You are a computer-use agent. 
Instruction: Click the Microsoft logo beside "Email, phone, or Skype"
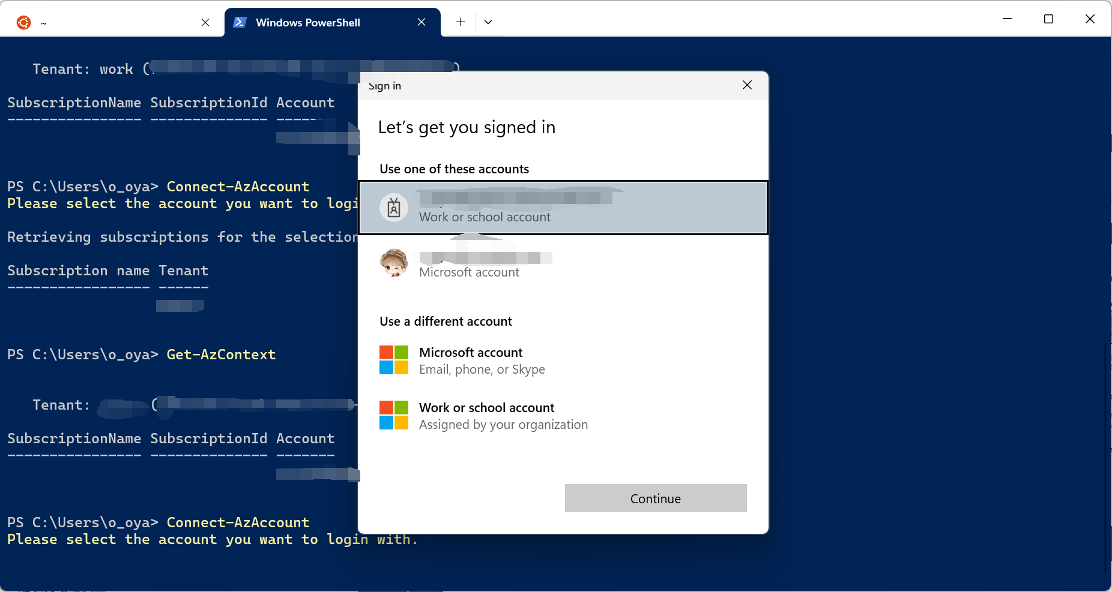coord(394,360)
